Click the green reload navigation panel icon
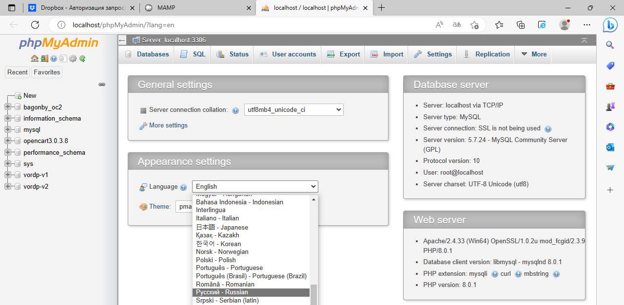Viewport: 624px width, 305px height. point(82,58)
